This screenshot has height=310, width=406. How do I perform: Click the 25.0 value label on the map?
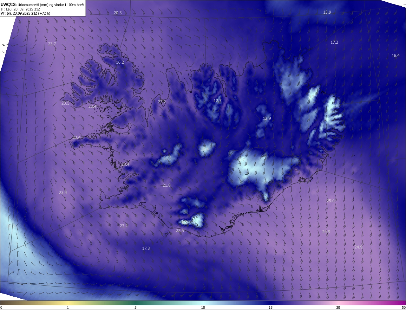click(x=331, y=201)
